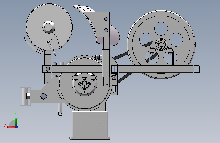The image size is (220, 143).
Task: Select the rectangular base box at the bottom
Action: 90,125
